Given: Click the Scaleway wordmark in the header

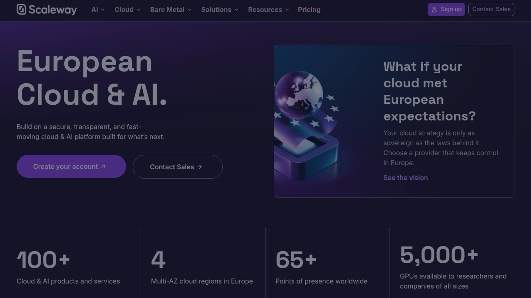Looking at the screenshot, I should click(53, 10).
